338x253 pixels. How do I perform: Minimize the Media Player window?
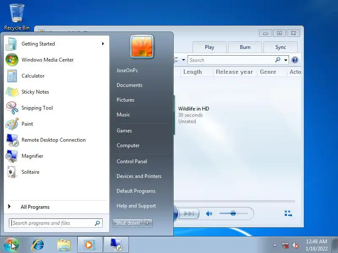coord(265,33)
